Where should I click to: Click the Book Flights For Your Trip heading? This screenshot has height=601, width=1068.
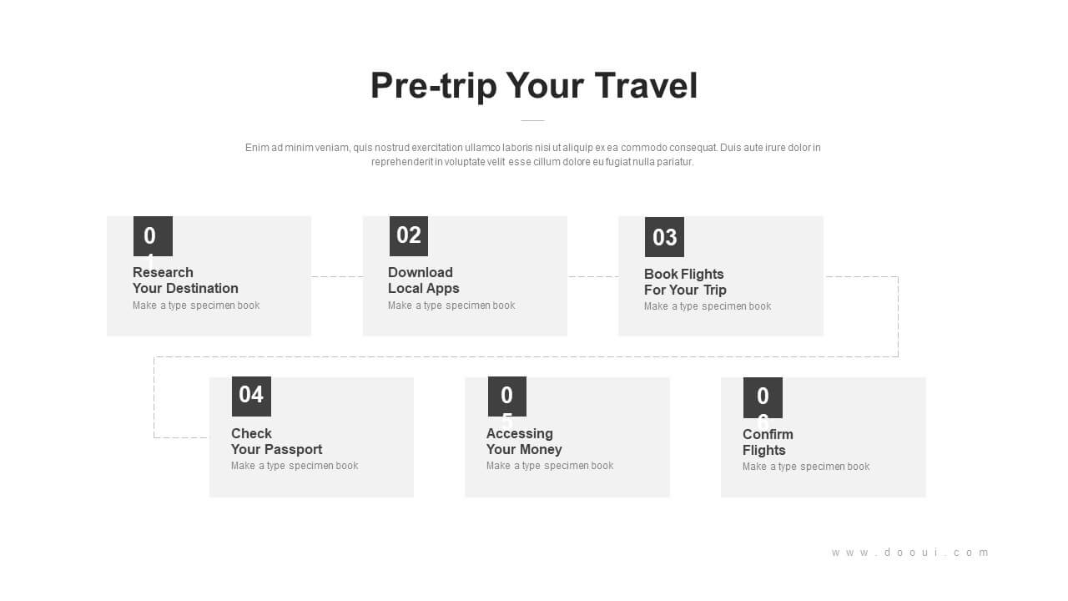pos(685,282)
